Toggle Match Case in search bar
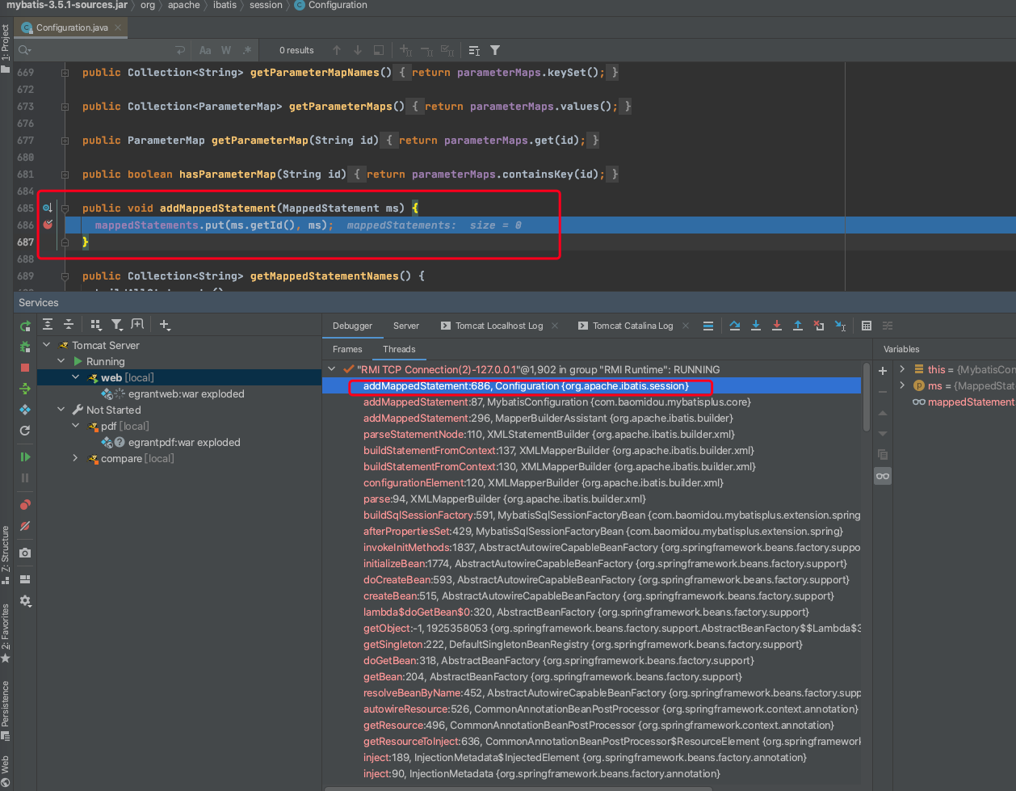This screenshot has width=1016, height=791. (205, 50)
